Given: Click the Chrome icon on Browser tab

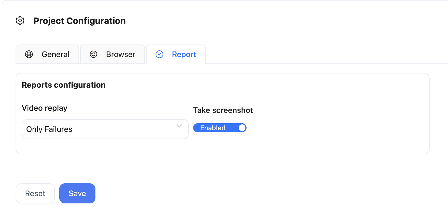Looking at the screenshot, I should coord(93,54).
